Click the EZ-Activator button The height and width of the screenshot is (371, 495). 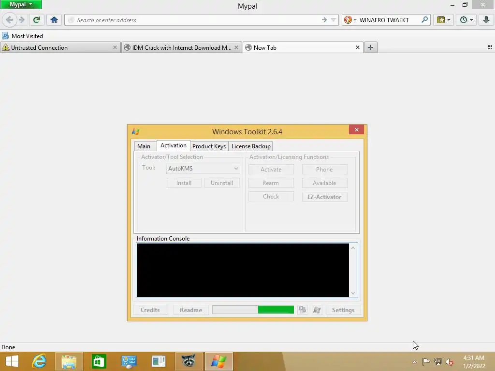pyautogui.click(x=324, y=197)
